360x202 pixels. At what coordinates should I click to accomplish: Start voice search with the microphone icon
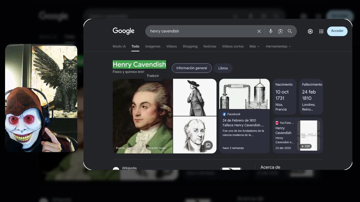271,31
